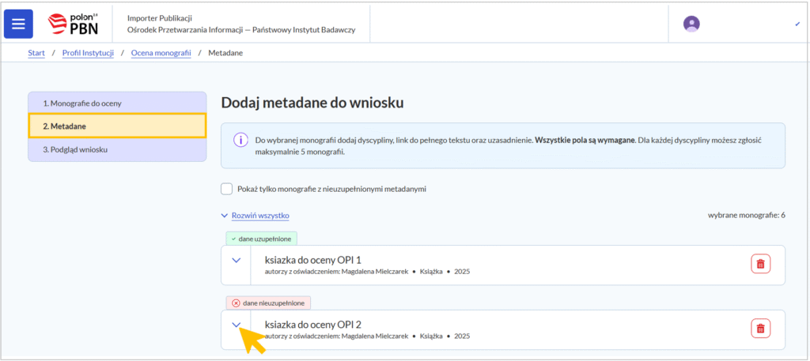Image resolution: width=810 pixels, height=361 pixels.
Task: Click the info icon in notice box
Action: (239, 140)
